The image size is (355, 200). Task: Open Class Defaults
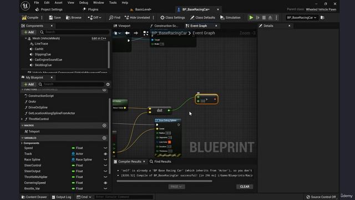202,17
